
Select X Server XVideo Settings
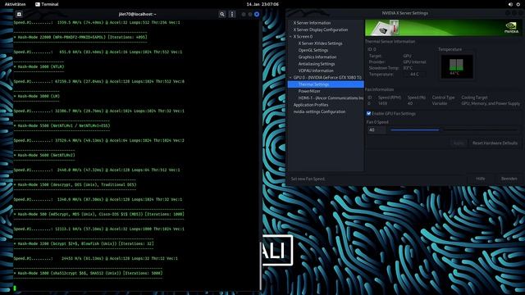(320, 43)
